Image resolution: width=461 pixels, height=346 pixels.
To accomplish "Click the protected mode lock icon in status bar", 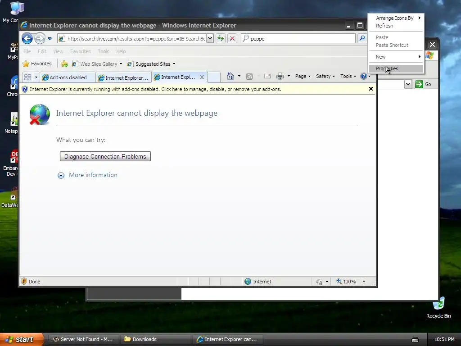I will point(319,282).
